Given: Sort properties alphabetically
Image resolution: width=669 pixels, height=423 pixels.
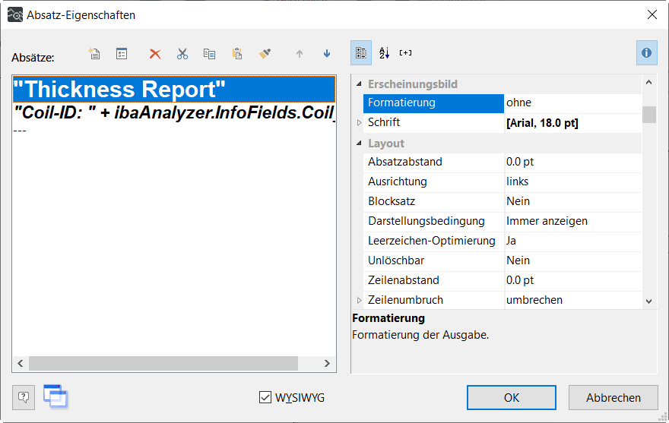Looking at the screenshot, I should pos(384,52).
